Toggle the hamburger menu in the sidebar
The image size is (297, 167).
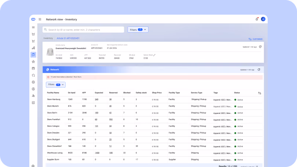[x=33, y=27]
